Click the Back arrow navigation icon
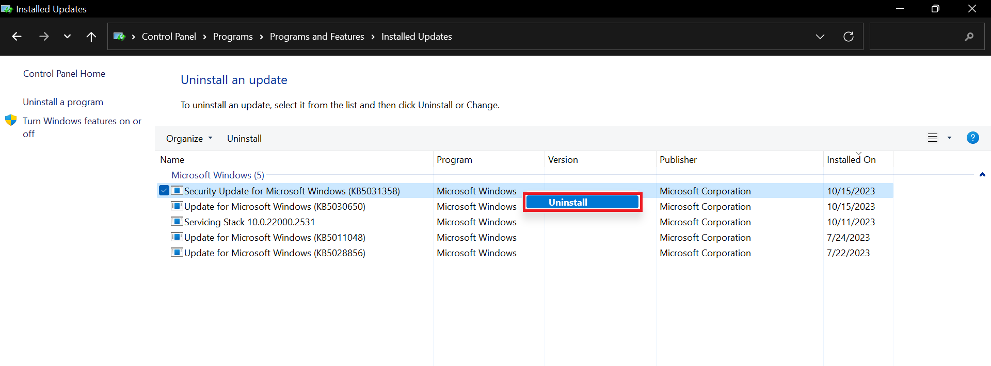 click(x=17, y=37)
